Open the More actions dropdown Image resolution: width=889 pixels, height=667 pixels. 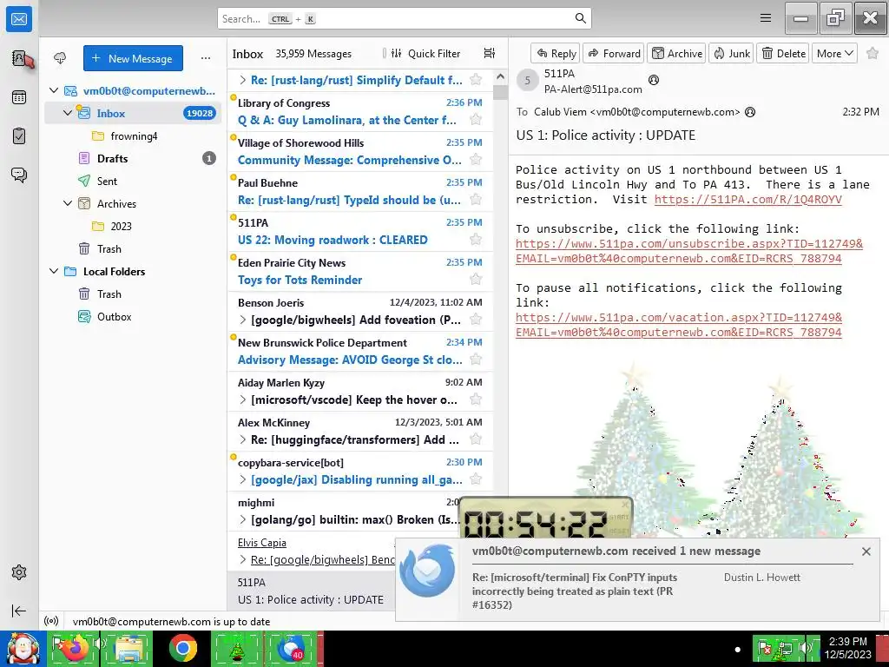[x=834, y=53]
